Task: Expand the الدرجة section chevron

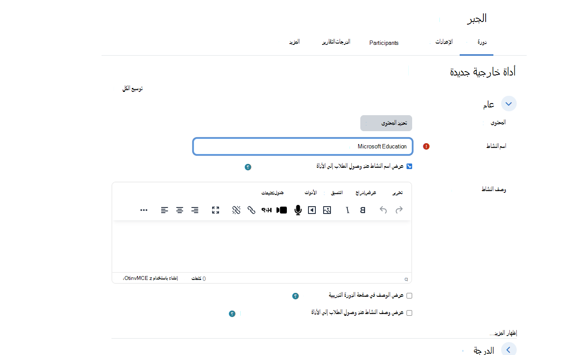Action: click(x=508, y=349)
